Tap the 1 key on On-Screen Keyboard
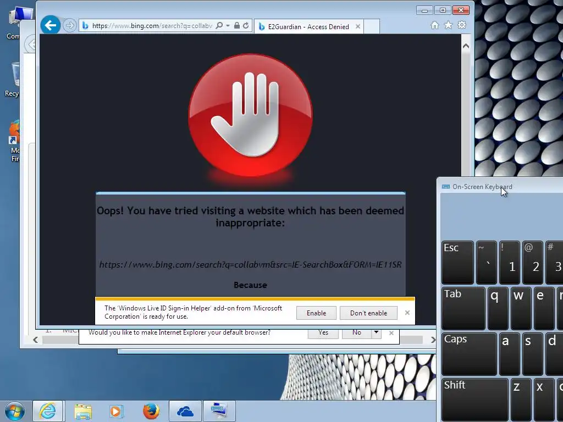This screenshot has height=422, width=563. (509, 262)
